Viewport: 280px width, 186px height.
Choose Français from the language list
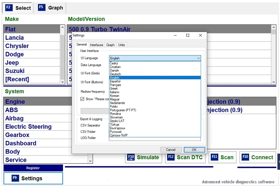[155, 85]
